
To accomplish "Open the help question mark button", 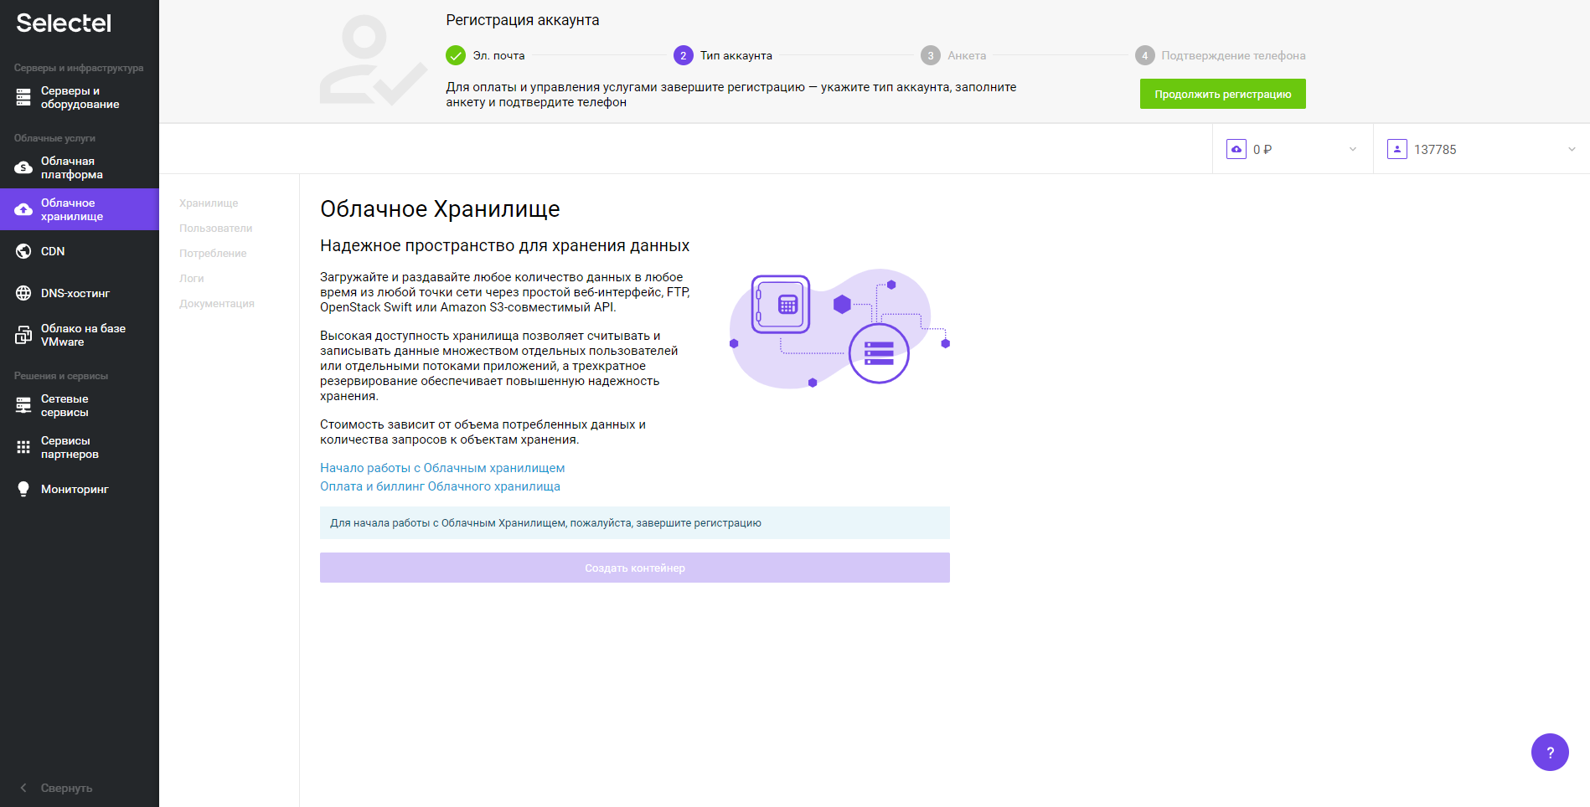I will (1550, 752).
